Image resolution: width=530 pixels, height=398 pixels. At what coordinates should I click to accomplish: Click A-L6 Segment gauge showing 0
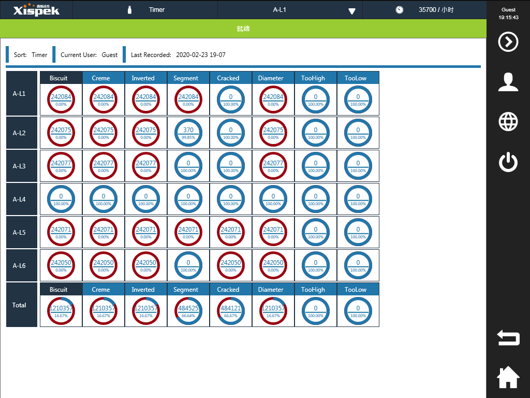pos(188,265)
